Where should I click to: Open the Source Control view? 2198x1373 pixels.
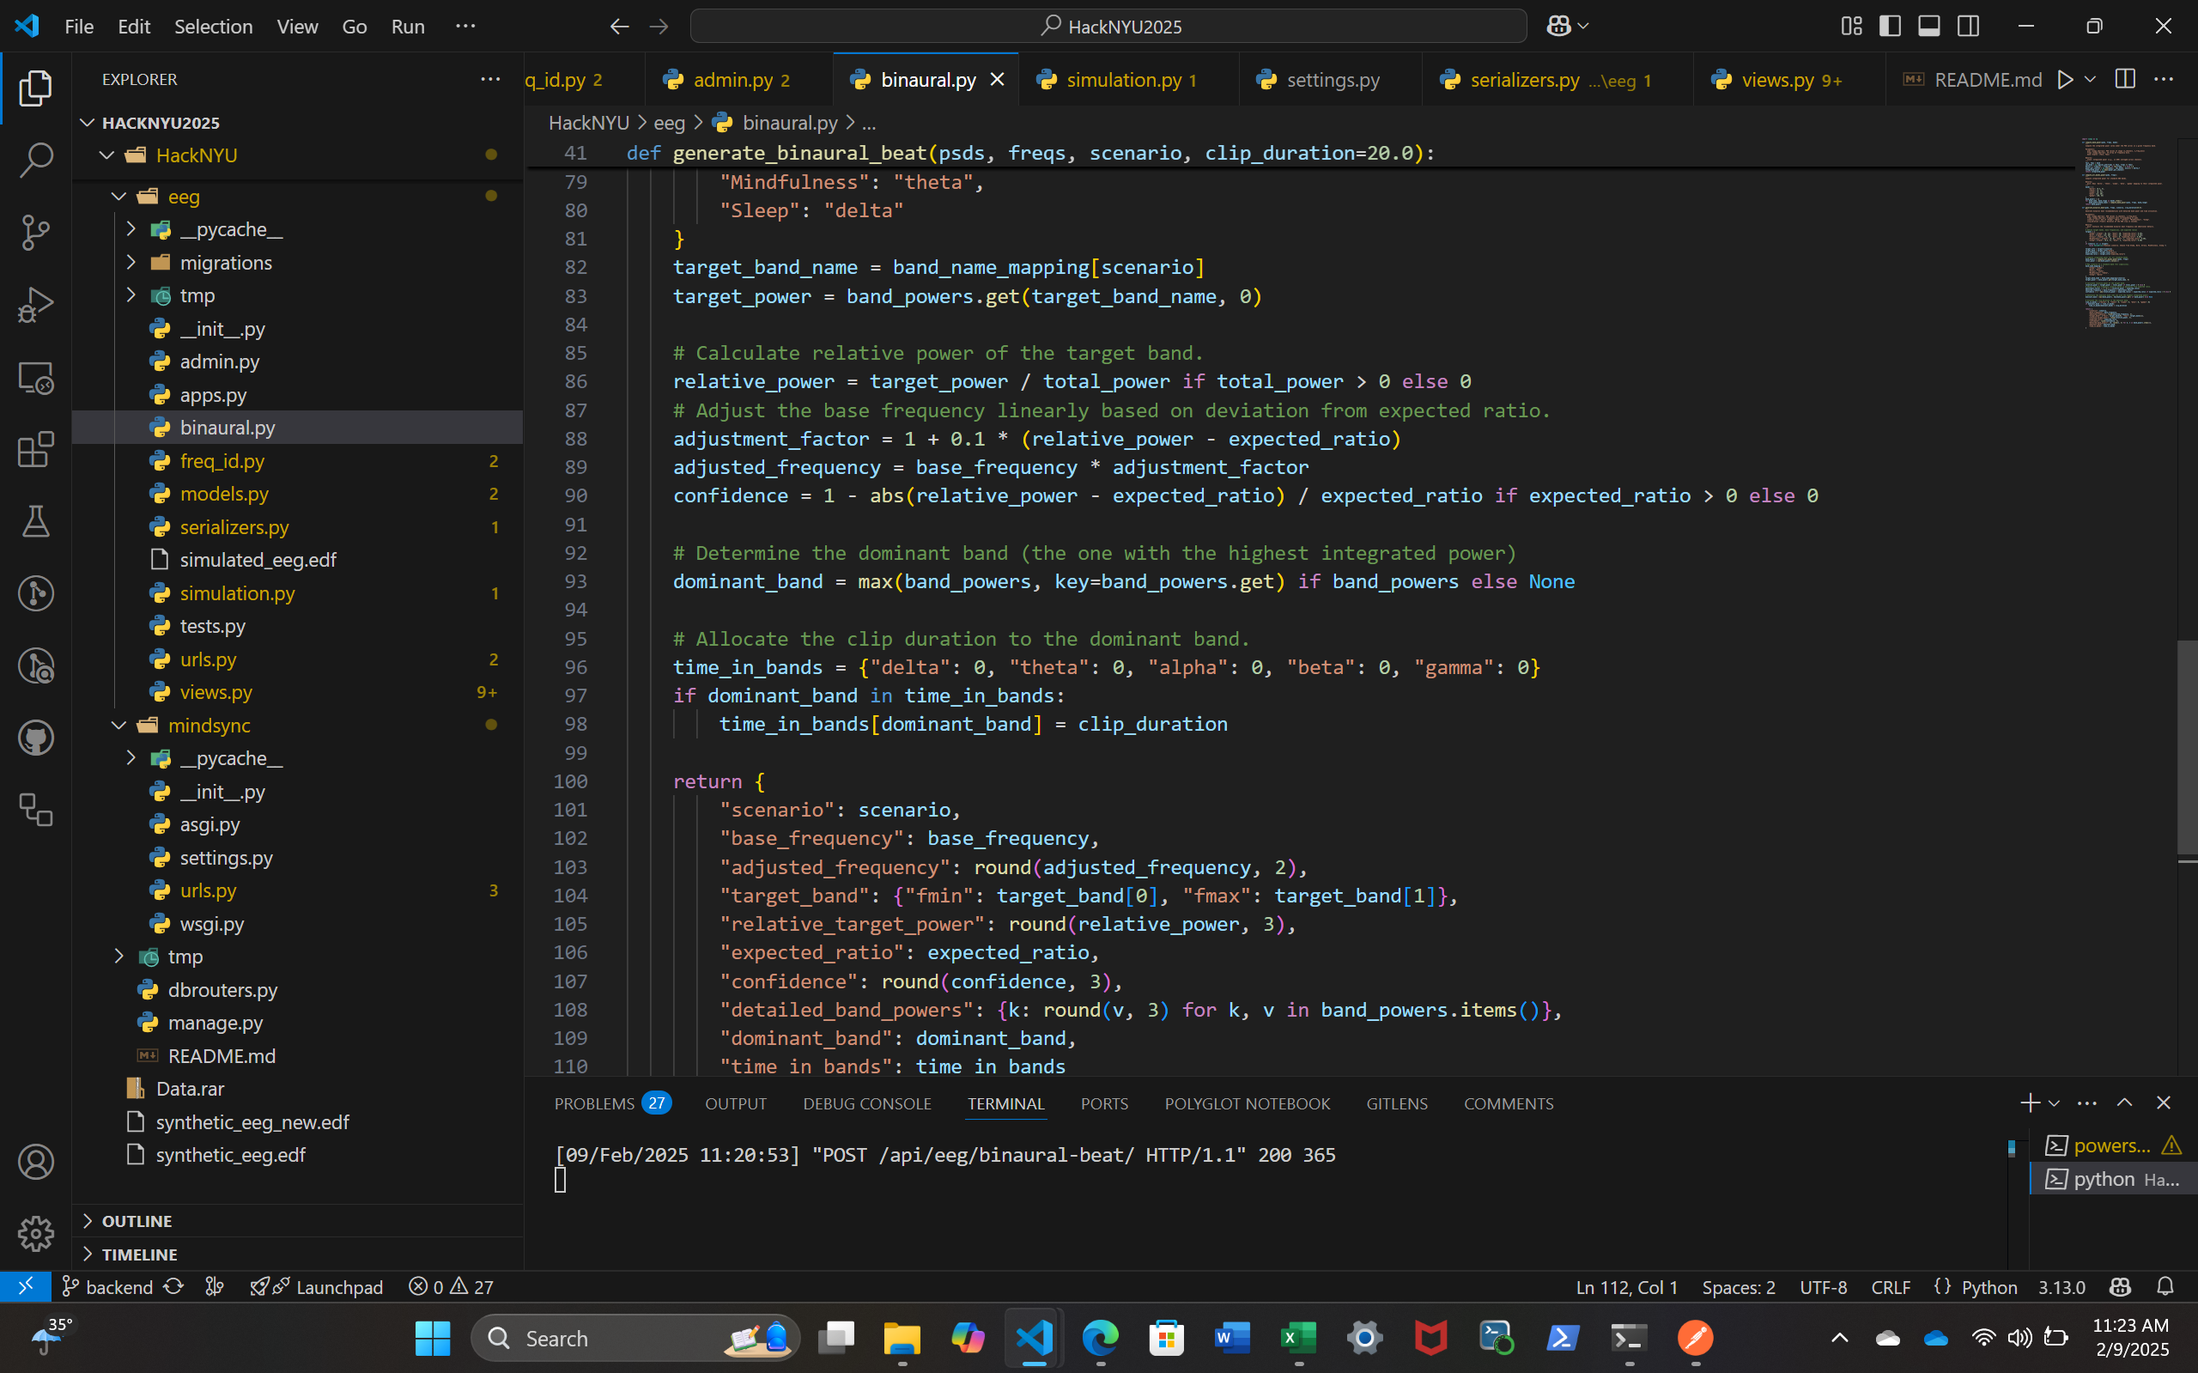coord(35,233)
